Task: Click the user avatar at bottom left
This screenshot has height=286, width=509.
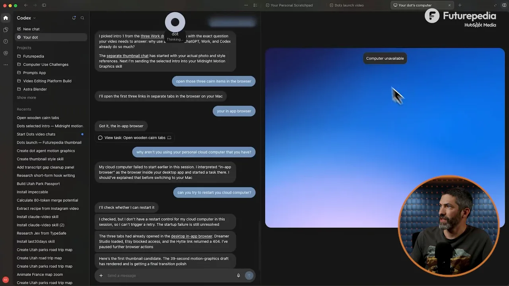Action: pos(6,280)
